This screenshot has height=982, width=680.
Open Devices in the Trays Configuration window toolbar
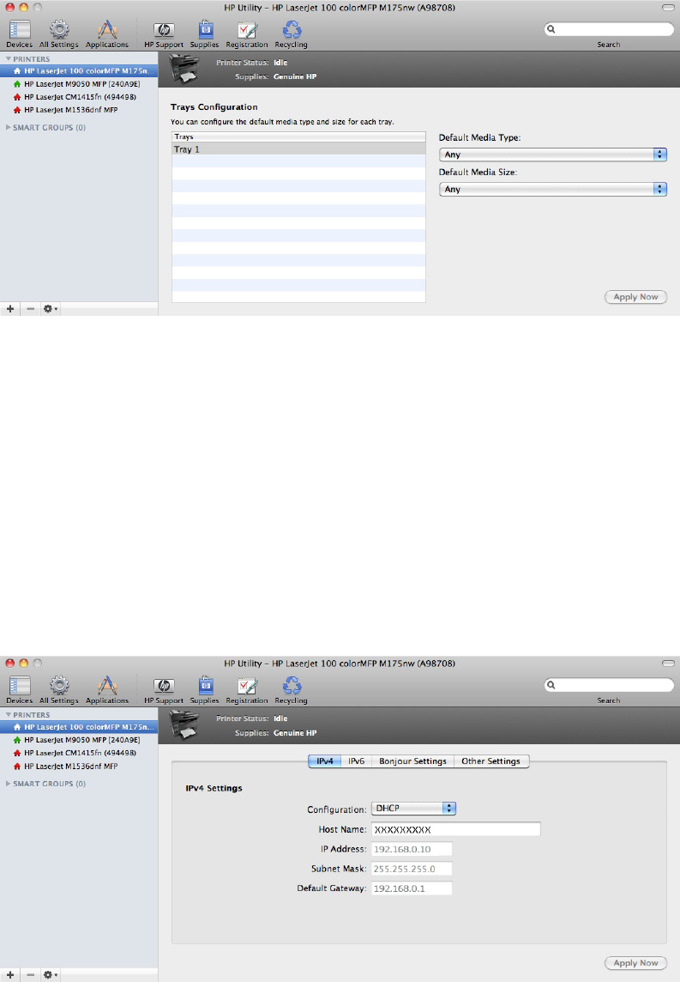20,33
